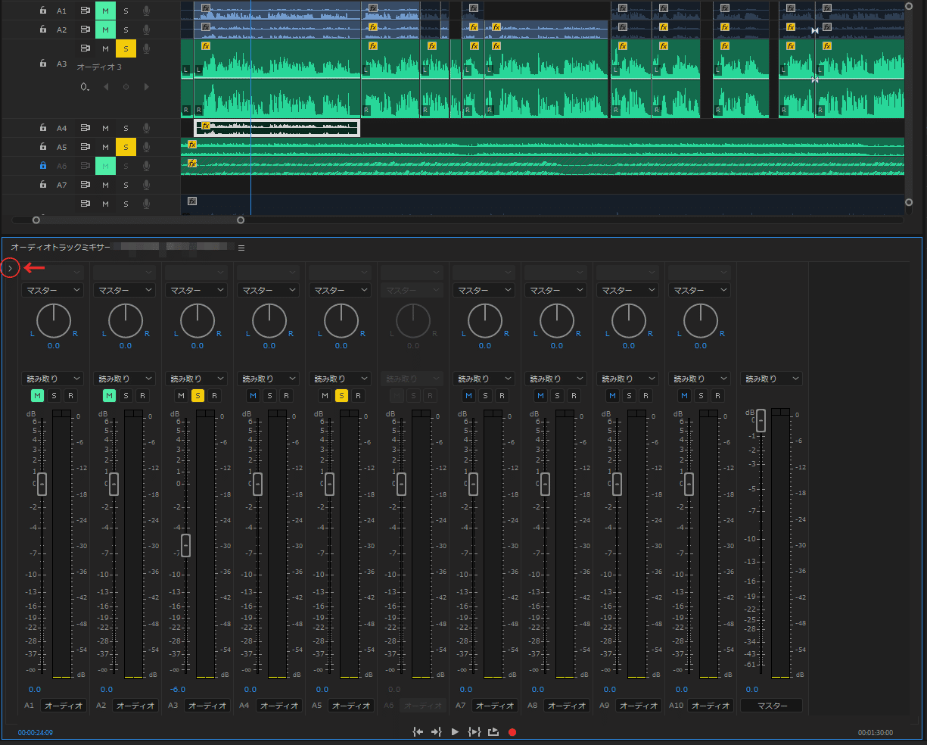
Task: Unlock the blue padlock on timeline track A6
Action: pos(43,166)
